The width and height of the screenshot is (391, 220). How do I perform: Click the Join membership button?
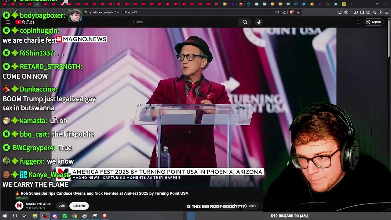point(62,206)
